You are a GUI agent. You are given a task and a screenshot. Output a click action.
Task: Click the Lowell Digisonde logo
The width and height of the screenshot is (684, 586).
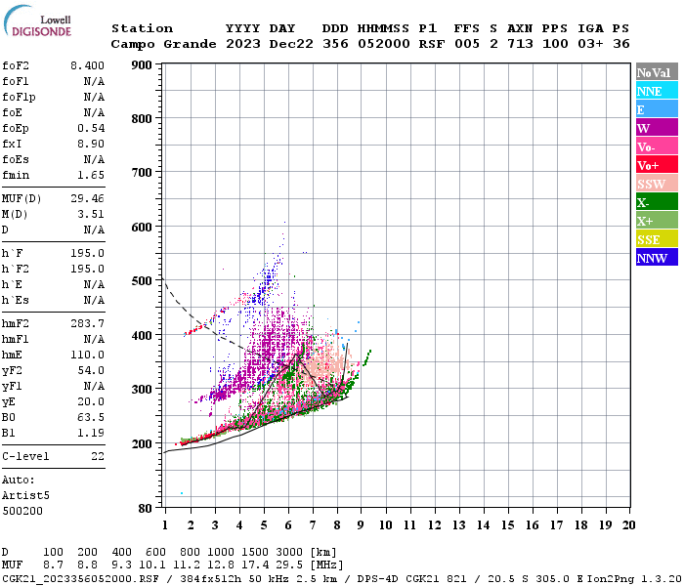point(37,21)
